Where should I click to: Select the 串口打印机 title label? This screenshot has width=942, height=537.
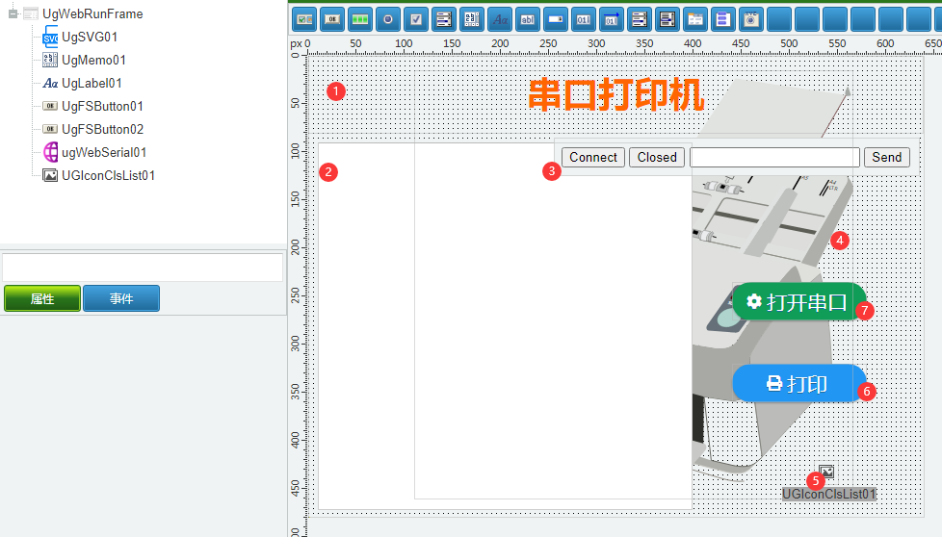(615, 95)
